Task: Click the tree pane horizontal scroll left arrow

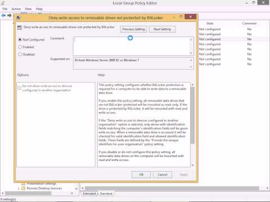Action: [x=3, y=193]
